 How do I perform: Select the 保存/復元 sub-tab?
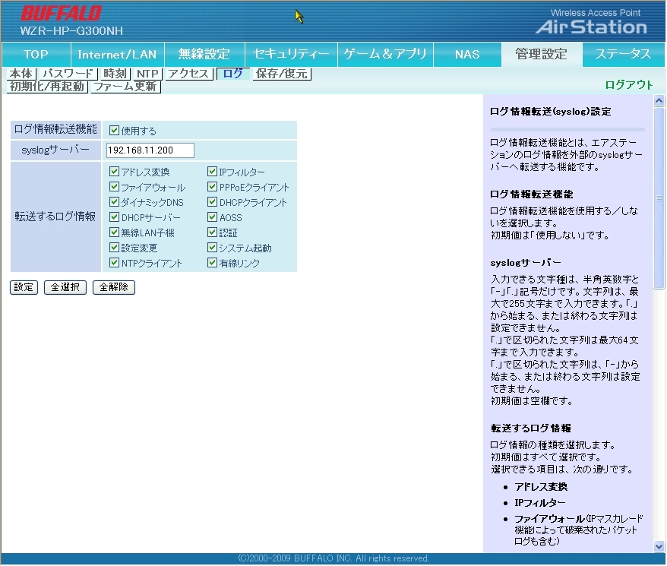click(x=282, y=74)
